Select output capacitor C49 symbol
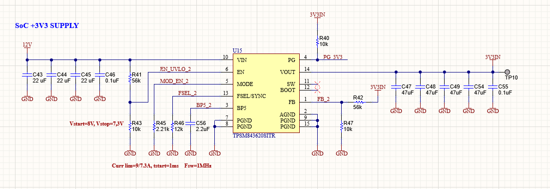 click(x=444, y=87)
